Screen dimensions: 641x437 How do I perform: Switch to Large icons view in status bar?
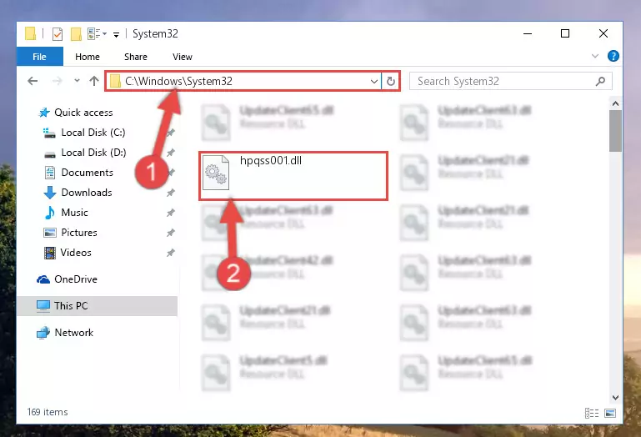pos(610,414)
